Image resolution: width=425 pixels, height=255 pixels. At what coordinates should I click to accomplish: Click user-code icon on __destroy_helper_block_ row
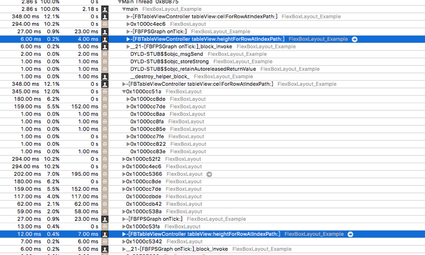point(105,77)
